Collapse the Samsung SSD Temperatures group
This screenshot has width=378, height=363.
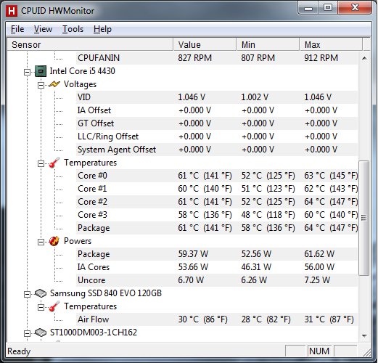[x=41, y=307]
